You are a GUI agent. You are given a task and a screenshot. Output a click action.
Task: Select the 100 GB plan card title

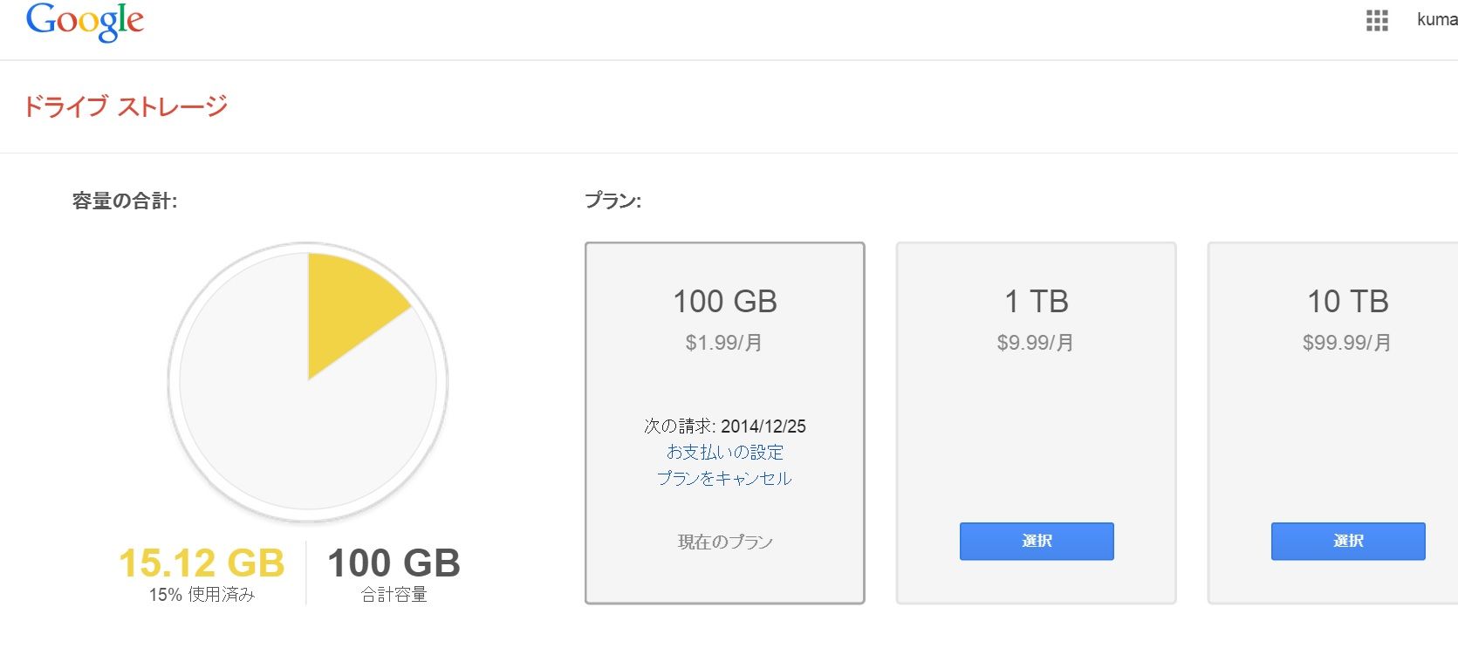[x=724, y=302]
